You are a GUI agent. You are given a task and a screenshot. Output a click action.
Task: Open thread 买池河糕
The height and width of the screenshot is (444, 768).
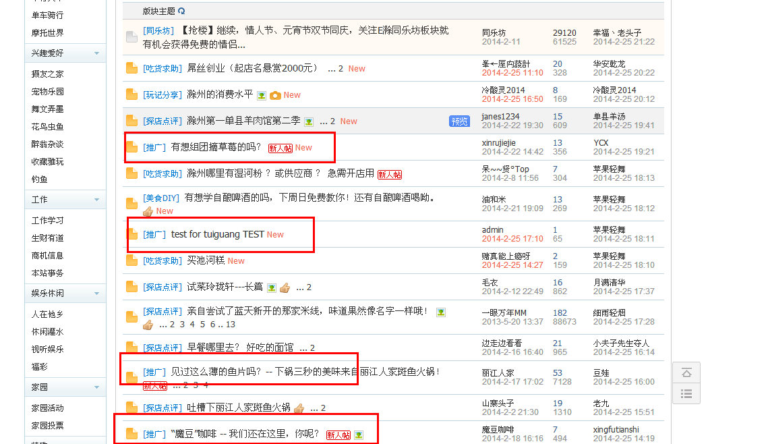(206, 260)
